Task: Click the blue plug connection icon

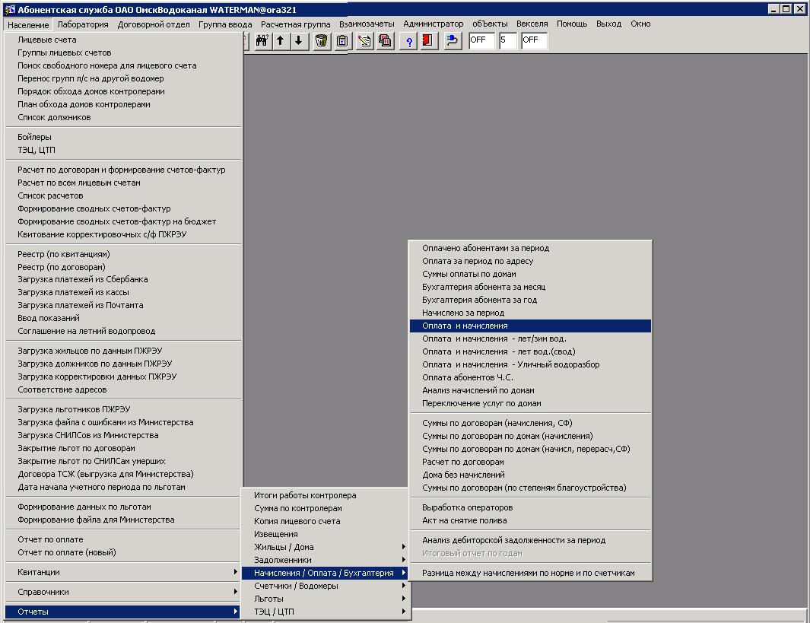Action: (x=453, y=41)
